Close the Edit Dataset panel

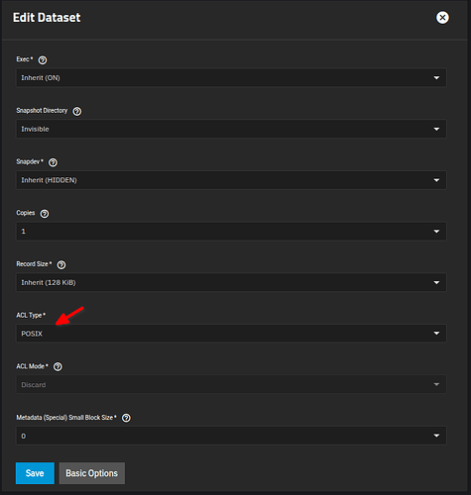point(442,18)
